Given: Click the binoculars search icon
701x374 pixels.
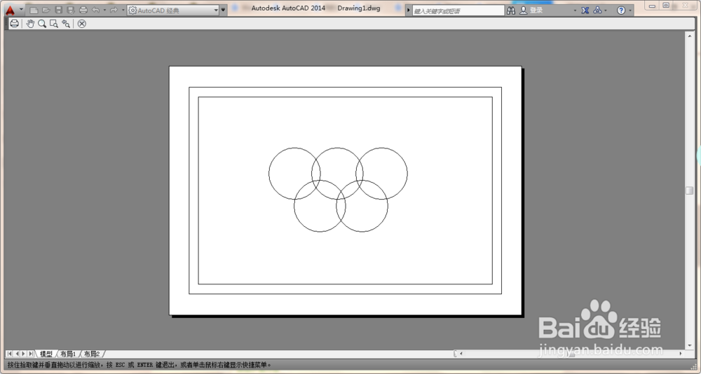Looking at the screenshot, I should coord(511,11).
